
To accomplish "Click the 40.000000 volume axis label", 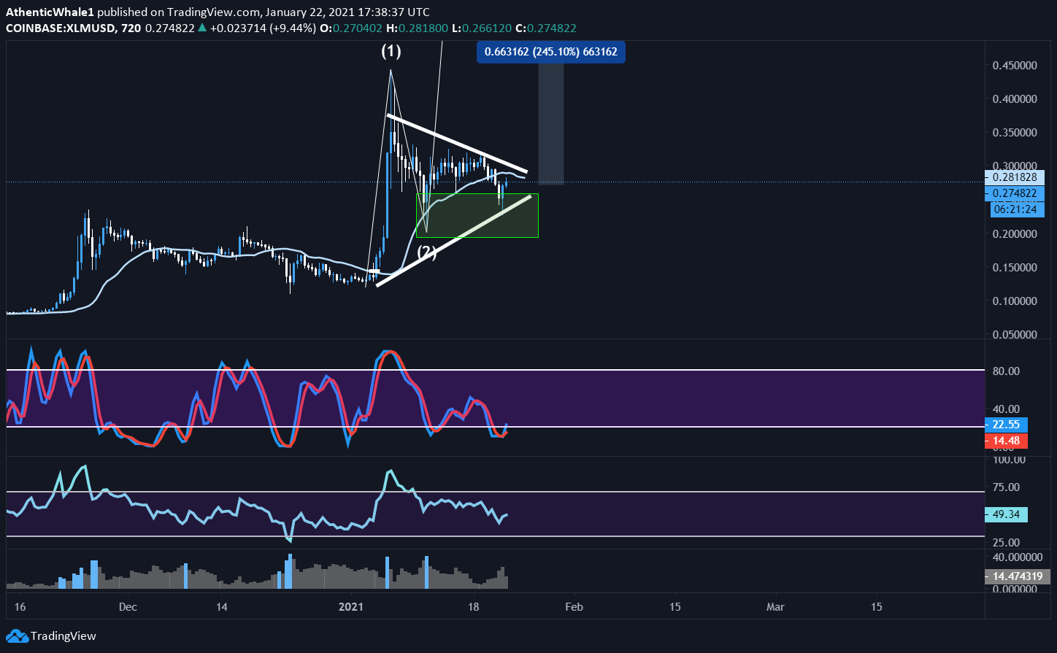I will pos(1017,557).
